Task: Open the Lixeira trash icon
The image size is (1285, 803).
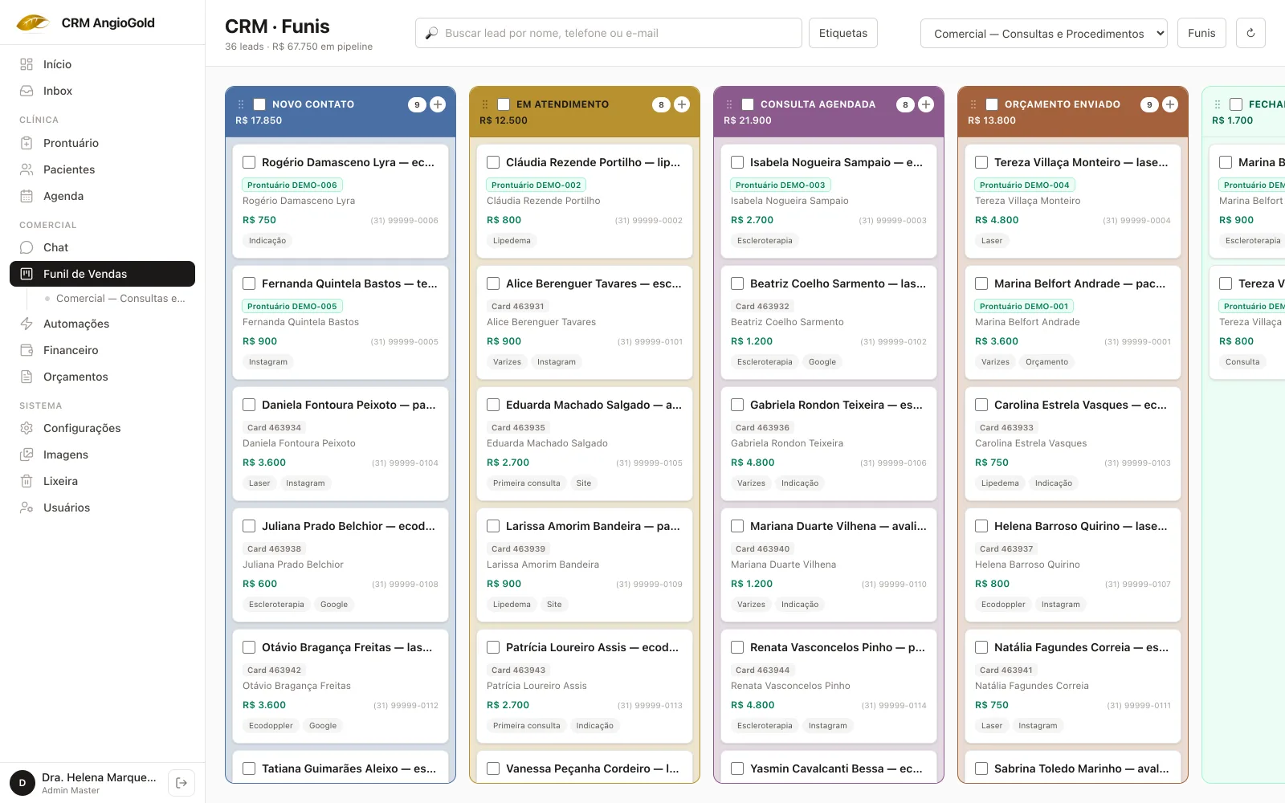Action: pos(27,481)
